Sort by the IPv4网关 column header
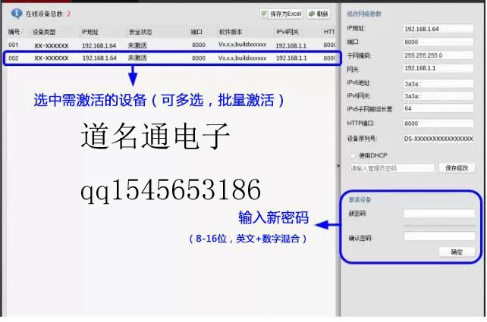Image resolution: width=487 pixels, height=322 pixels. pos(287,32)
